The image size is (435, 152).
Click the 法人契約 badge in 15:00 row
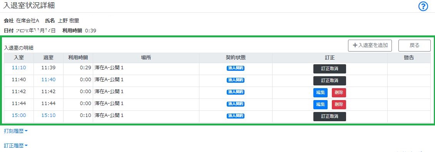pyautogui.click(x=236, y=116)
